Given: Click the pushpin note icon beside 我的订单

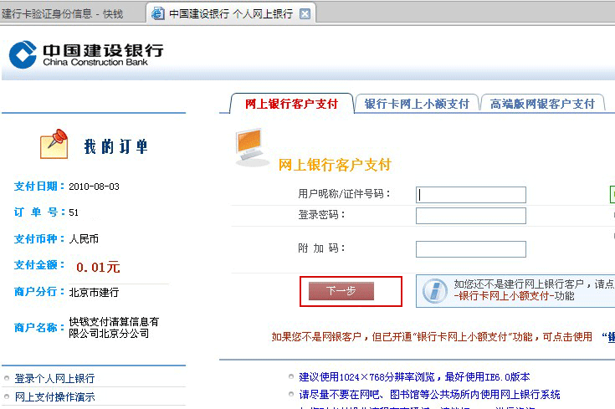Looking at the screenshot, I should click(x=54, y=144).
